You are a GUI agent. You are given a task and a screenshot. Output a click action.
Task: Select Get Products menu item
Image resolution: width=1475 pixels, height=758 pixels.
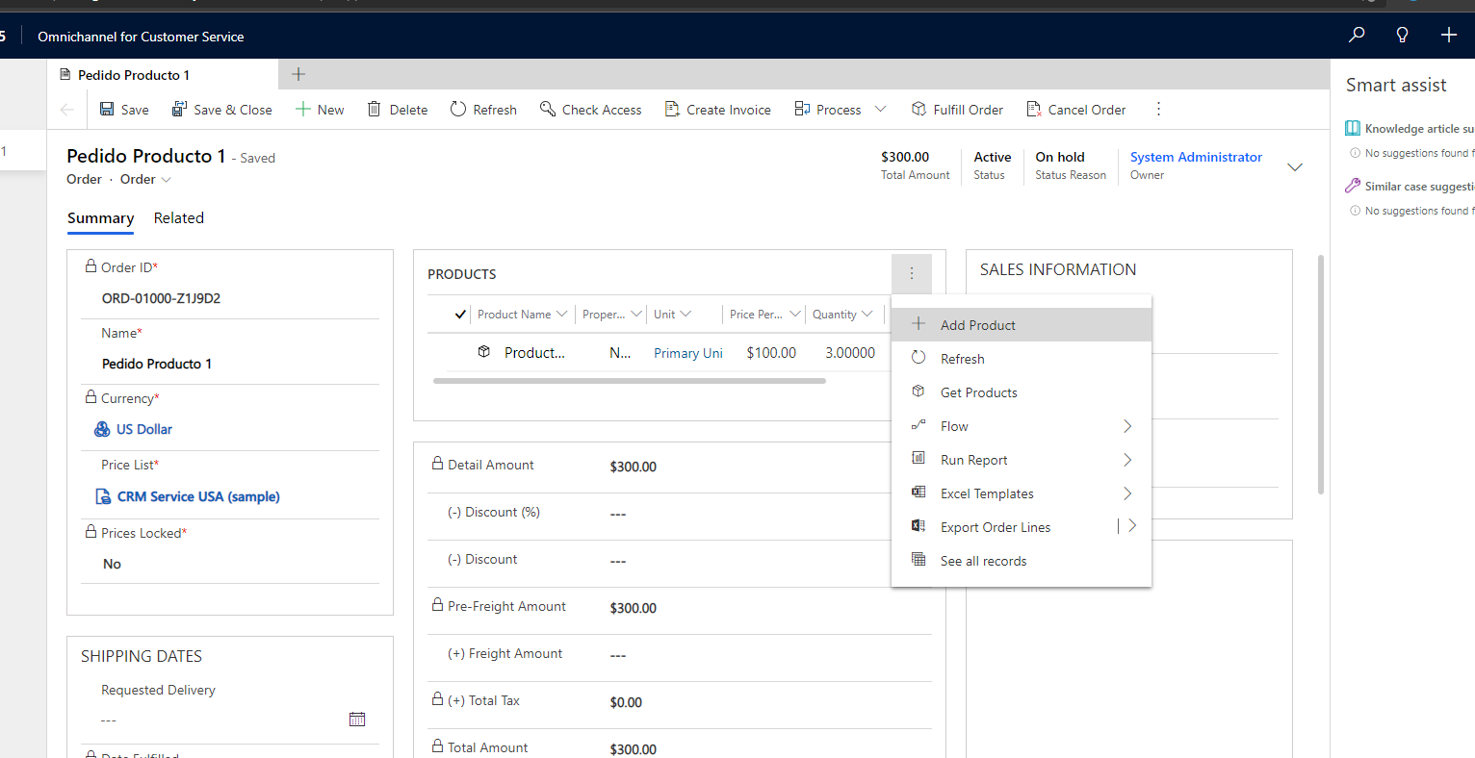pos(1022,392)
